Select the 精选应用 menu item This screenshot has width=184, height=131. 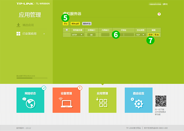tap(28, 25)
